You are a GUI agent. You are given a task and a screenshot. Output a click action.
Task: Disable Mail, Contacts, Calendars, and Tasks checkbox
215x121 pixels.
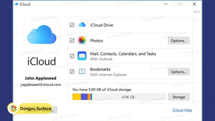pyautogui.click(x=72, y=56)
